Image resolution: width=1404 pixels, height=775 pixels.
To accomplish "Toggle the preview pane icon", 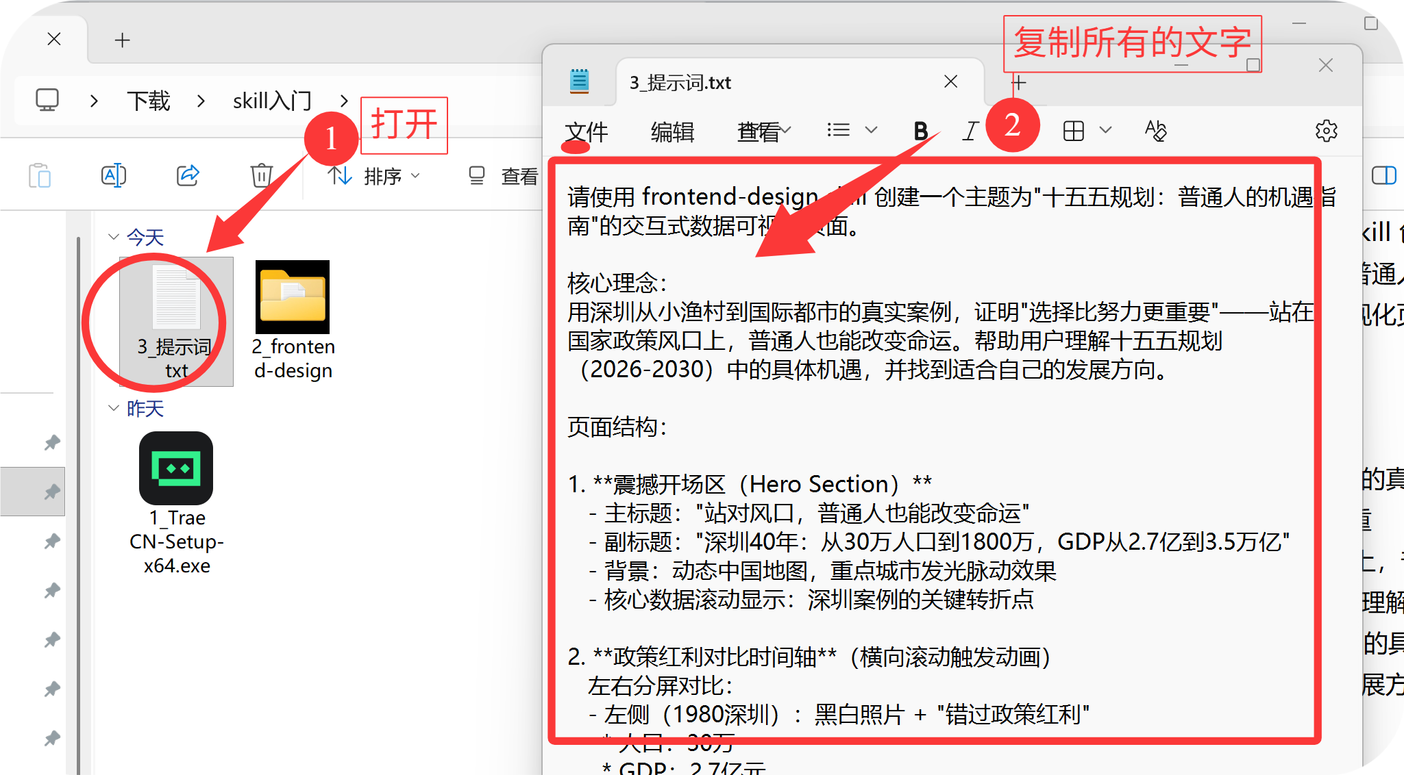I will [1383, 176].
